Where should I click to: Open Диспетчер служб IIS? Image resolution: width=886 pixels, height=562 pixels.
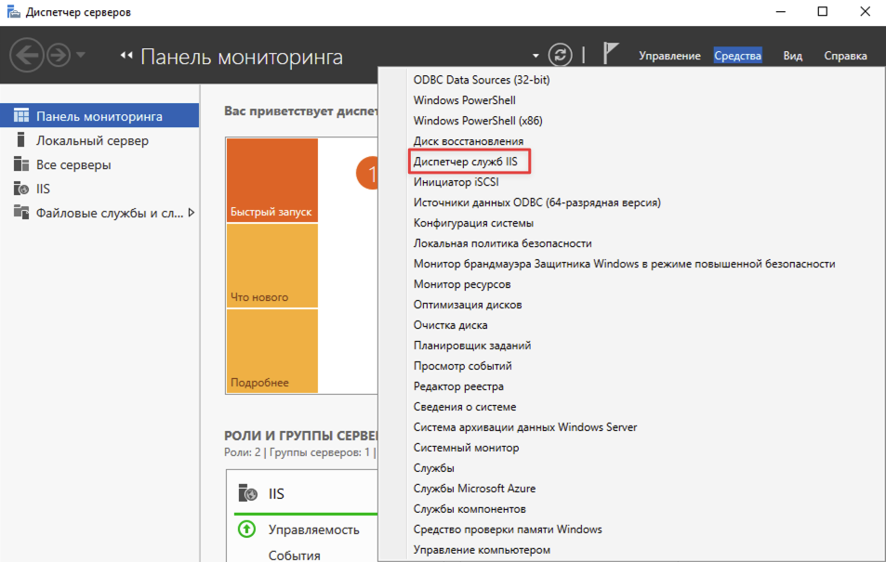(466, 162)
